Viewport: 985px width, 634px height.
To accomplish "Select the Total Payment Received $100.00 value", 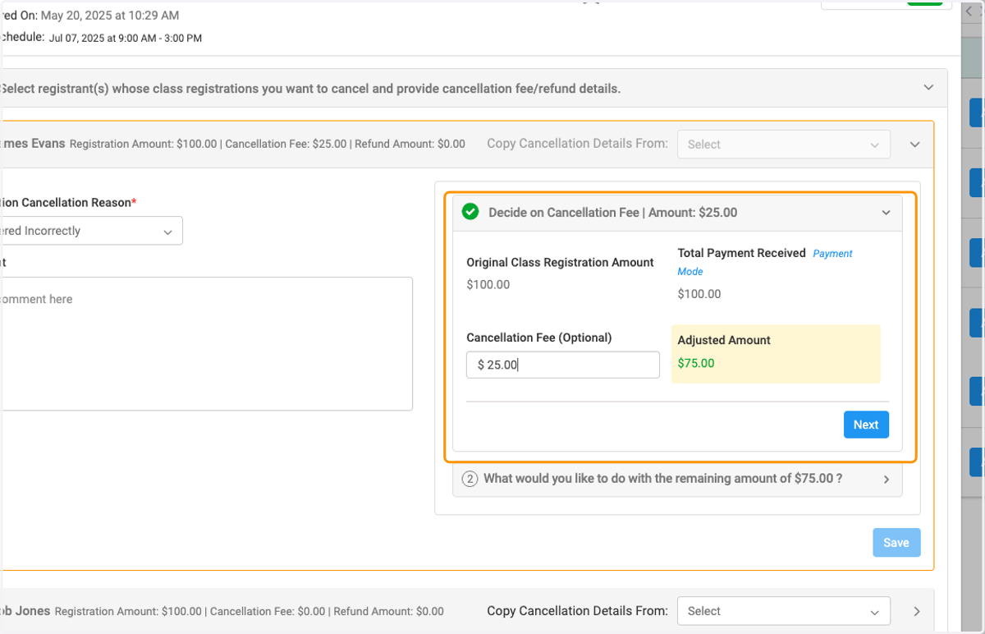I will (699, 294).
